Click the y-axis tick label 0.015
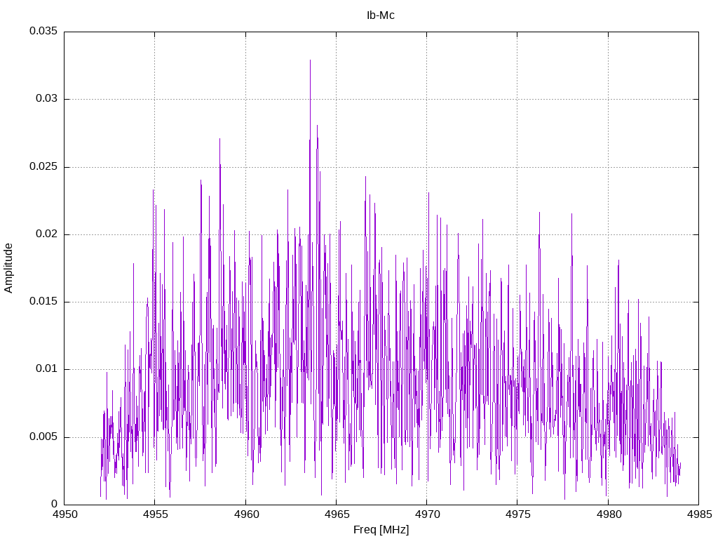The height and width of the screenshot is (539, 718). point(43,302)
